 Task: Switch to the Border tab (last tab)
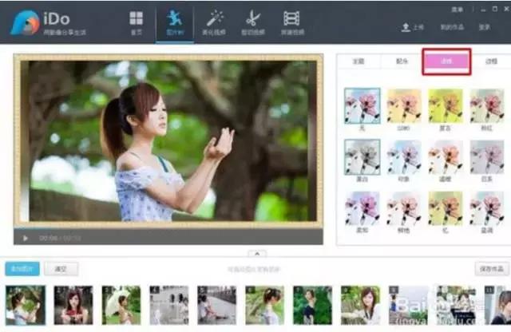pyautogui.click(x=491, y=61)
